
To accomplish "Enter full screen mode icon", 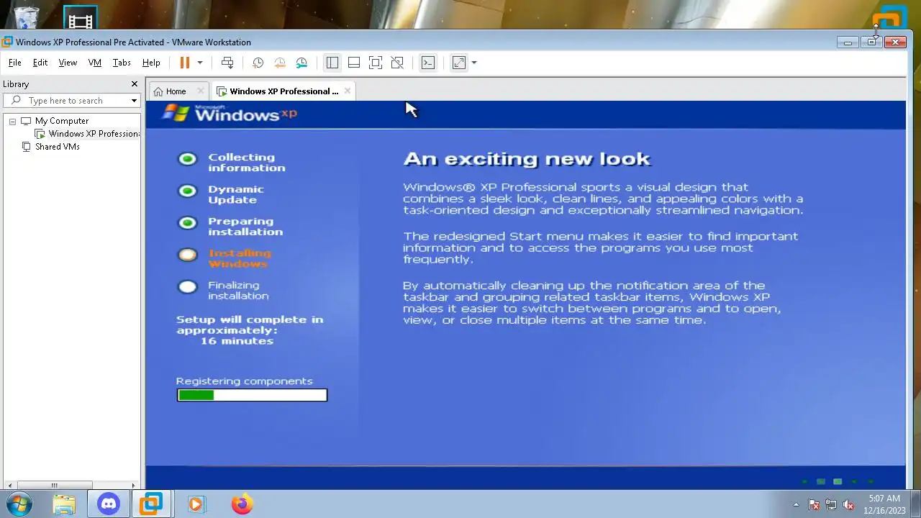I will (x=375, y=63).
